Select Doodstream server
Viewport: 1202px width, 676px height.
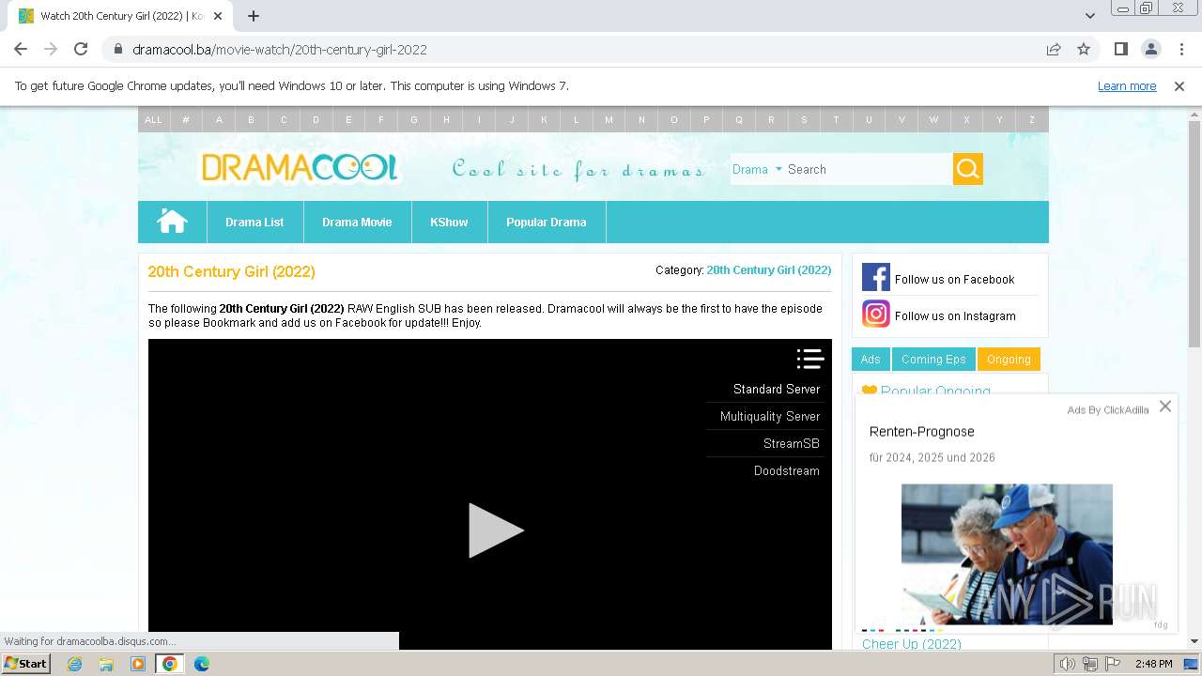tap(787, 470)
